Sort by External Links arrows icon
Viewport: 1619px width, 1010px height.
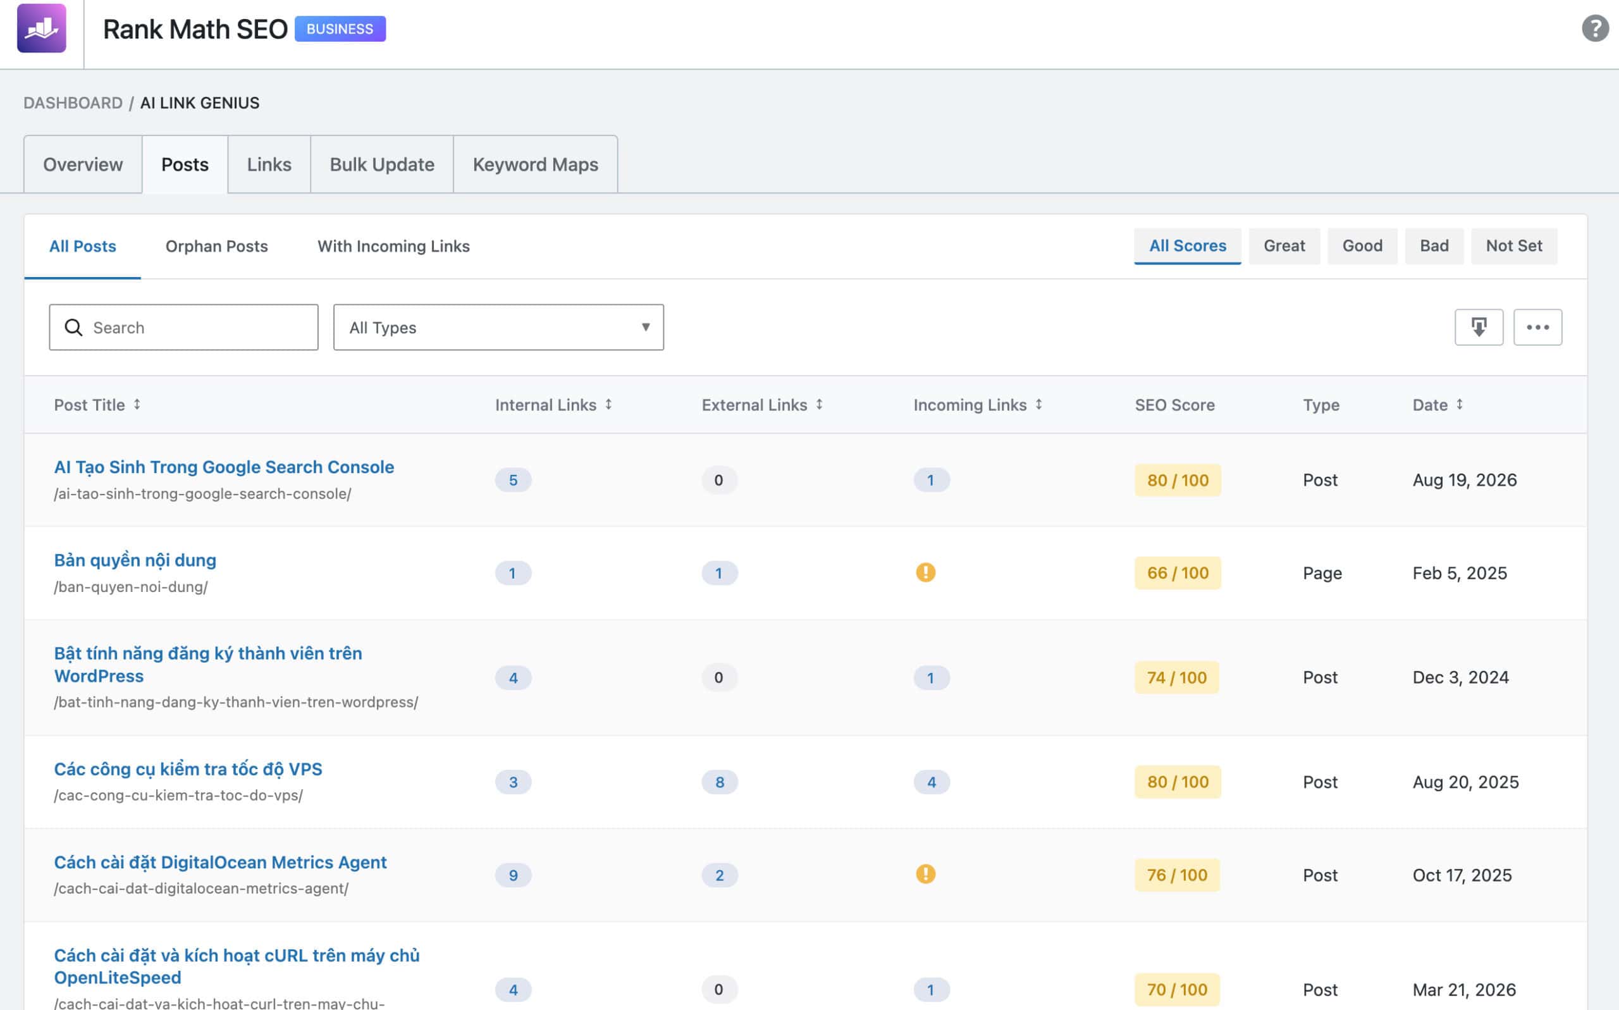(x=819, y=404)
